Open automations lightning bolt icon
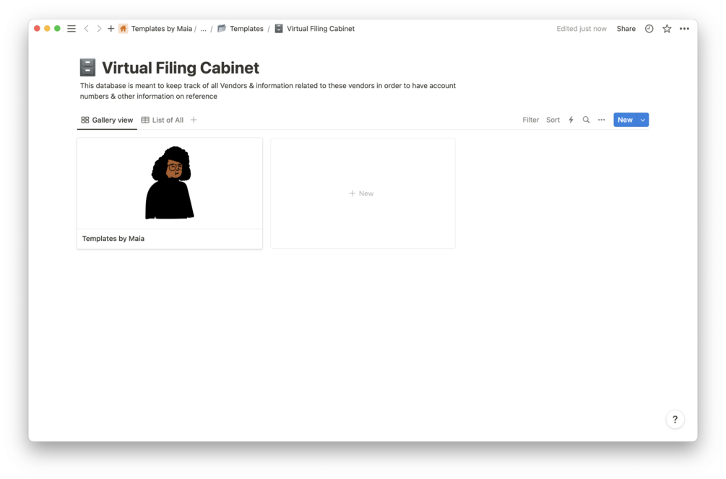The image size is (726, 479). click(571, 120)
